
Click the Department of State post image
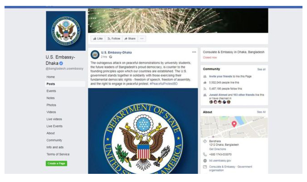(x=143, y=131)
